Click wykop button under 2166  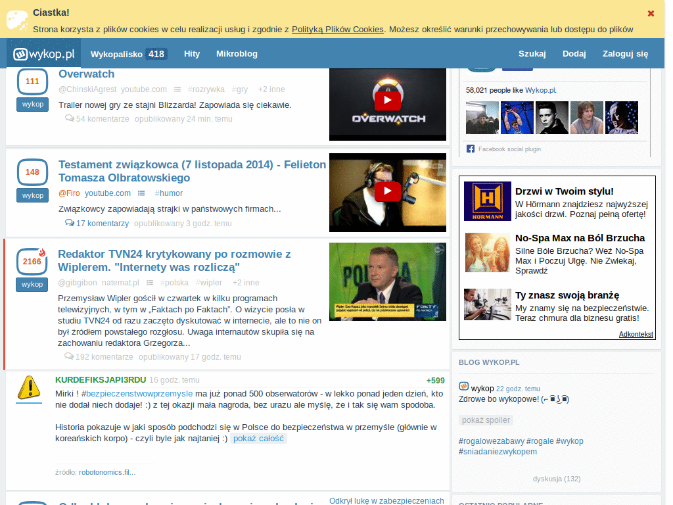(x=32, y=284)
